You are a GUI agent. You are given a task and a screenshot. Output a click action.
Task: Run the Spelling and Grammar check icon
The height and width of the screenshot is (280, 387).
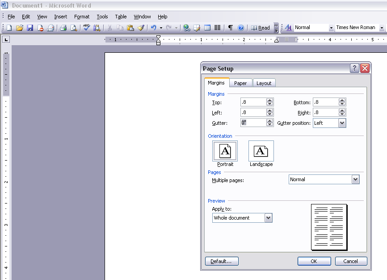pos(86,28)
